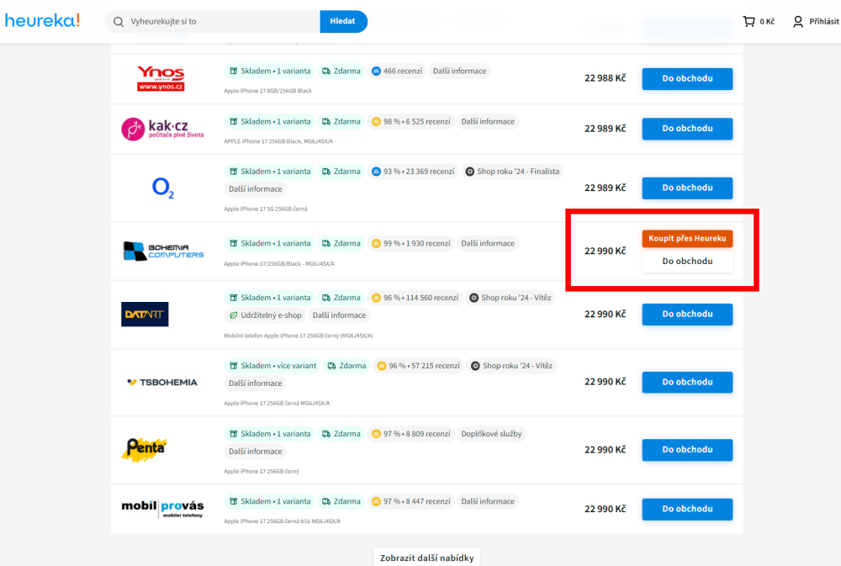841x566 pixels.
Task: Click the Datart shop logo
Action: pos(145,314)
